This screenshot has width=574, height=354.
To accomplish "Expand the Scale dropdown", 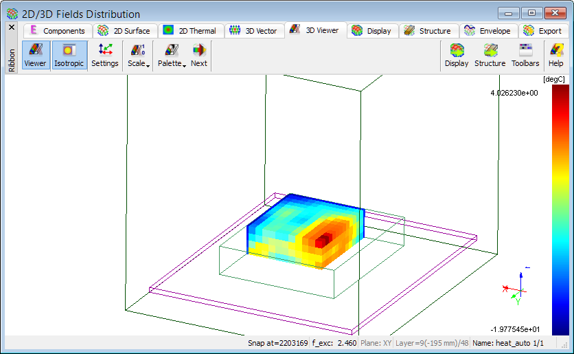I will 137,55.
